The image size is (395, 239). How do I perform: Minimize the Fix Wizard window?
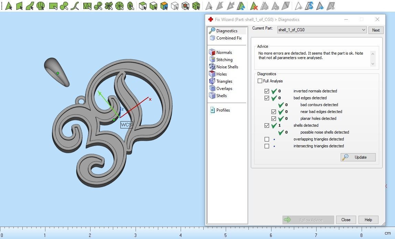346,19
